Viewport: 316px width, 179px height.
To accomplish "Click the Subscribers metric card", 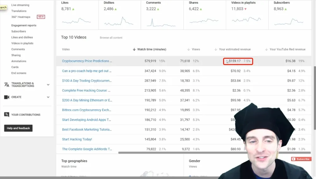I will tap(290, 15).
